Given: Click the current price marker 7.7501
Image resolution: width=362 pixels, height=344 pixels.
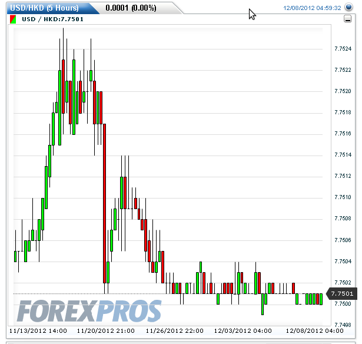Looking at the screenshot, I should coord(341,293).
